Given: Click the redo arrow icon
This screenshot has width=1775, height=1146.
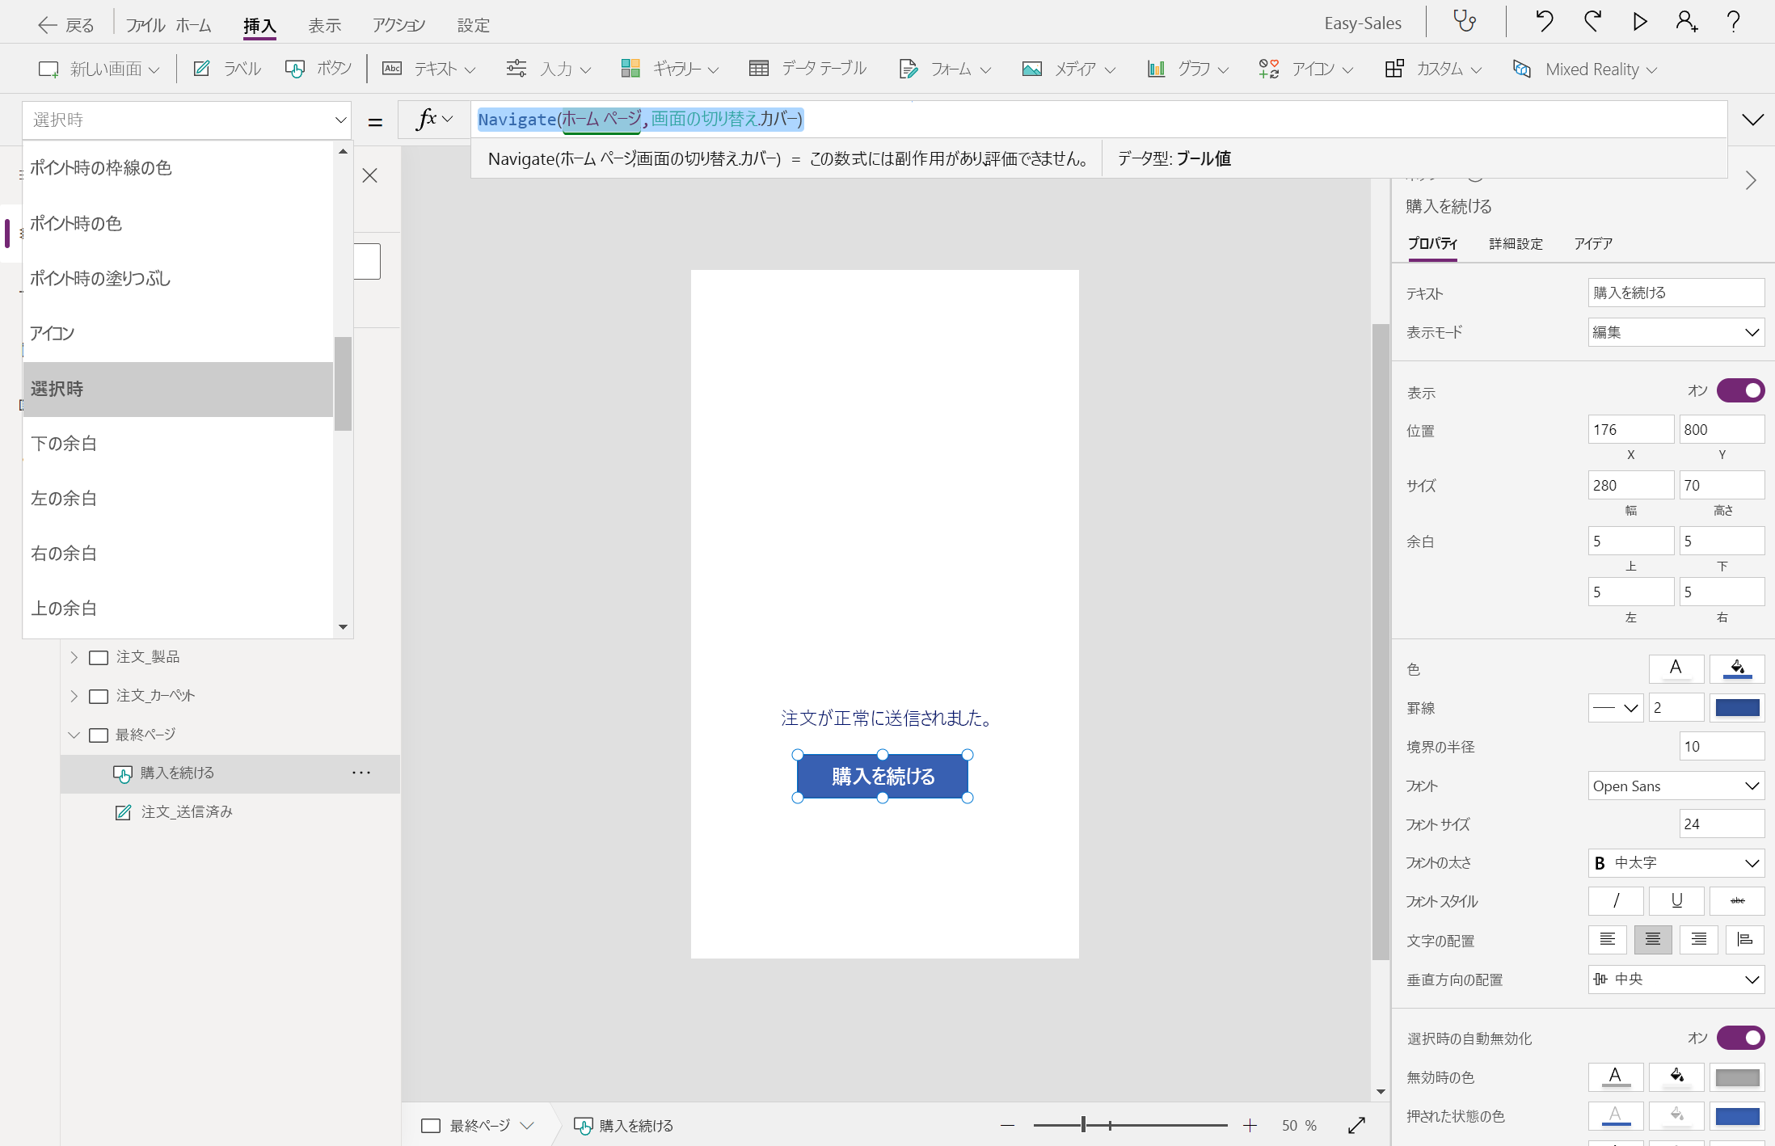Looking at the screenshot, I should pyautogui.click(x=1592, y=21).
